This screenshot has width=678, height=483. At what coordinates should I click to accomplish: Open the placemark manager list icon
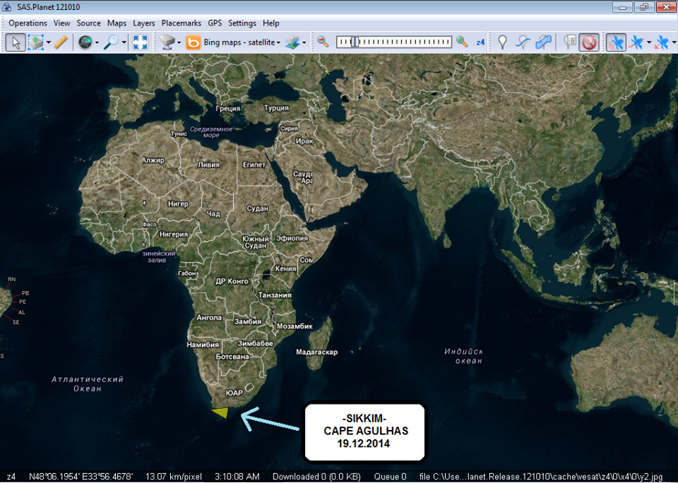click(x=570, y=42)
